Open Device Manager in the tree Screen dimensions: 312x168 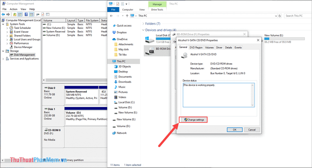tap(23, 47)
